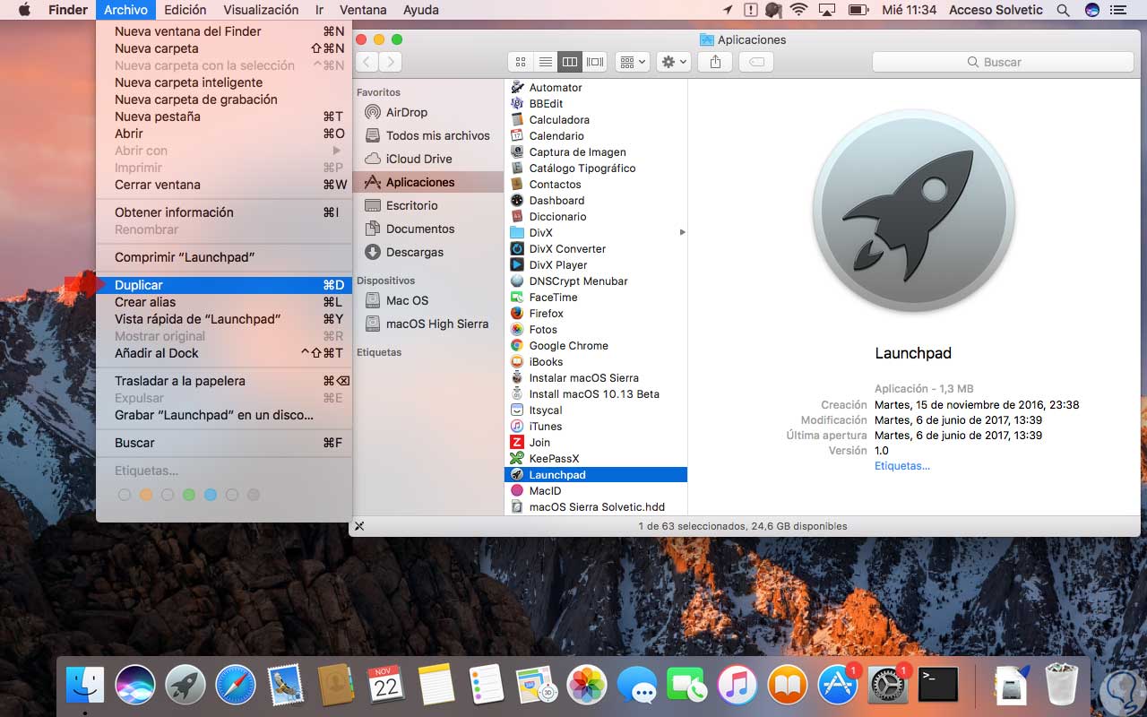Viewport: 1147px width, 717px height.
Task: Open the Visualización menu
Action: pos(261,10)
